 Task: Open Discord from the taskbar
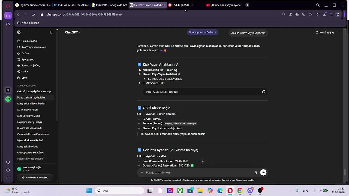(250, 191)
